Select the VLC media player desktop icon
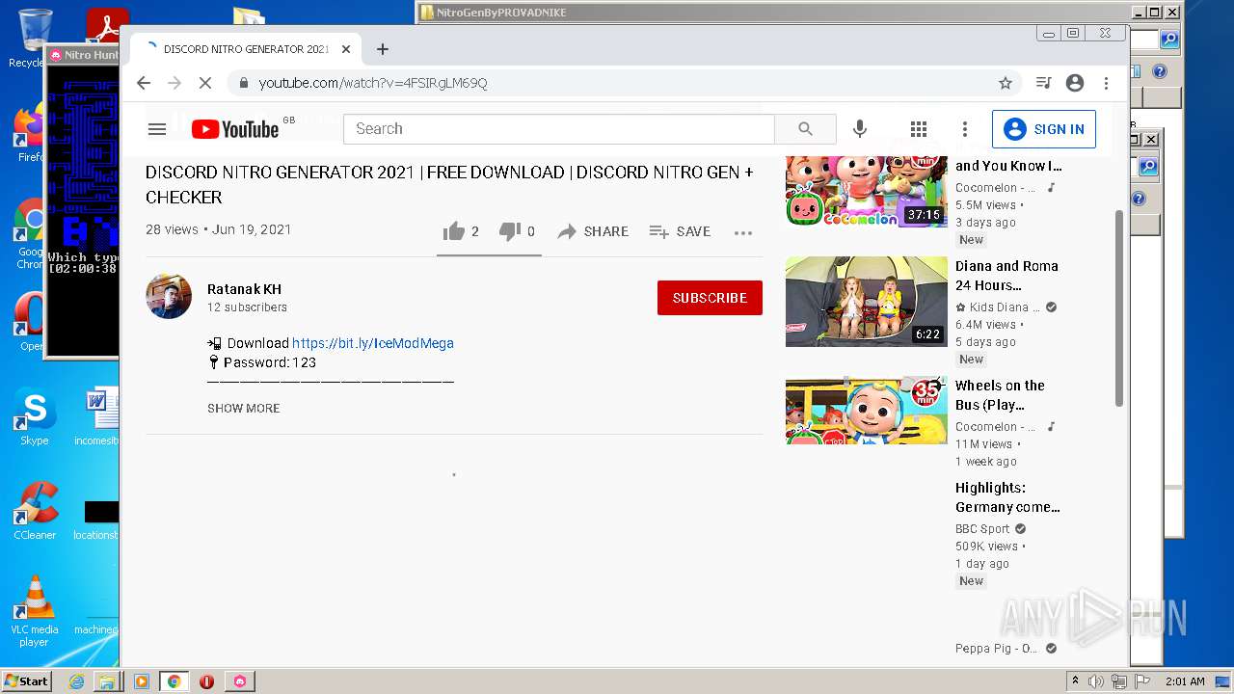Viewport: 1234px width, 694px height. coord(35,612)
